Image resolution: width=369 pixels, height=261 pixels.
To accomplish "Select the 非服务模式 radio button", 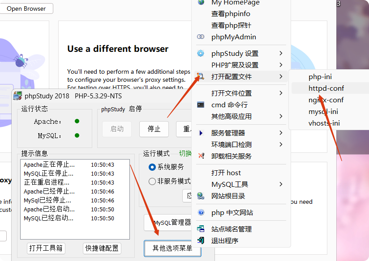I will [152, 181].
